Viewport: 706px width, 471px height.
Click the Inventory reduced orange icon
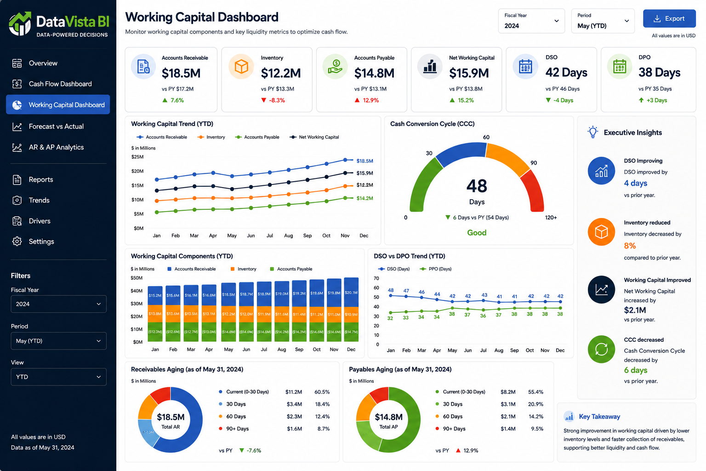(601, 232)
